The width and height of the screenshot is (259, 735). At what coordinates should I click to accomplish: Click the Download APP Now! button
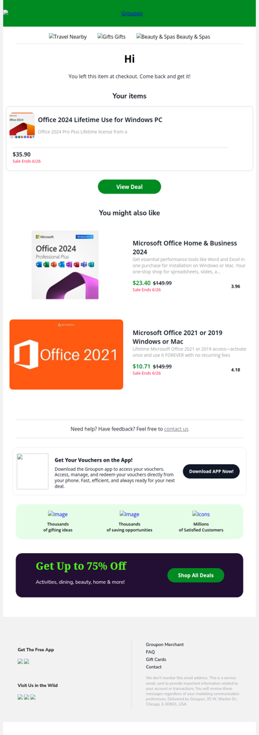tap(211, 471)
